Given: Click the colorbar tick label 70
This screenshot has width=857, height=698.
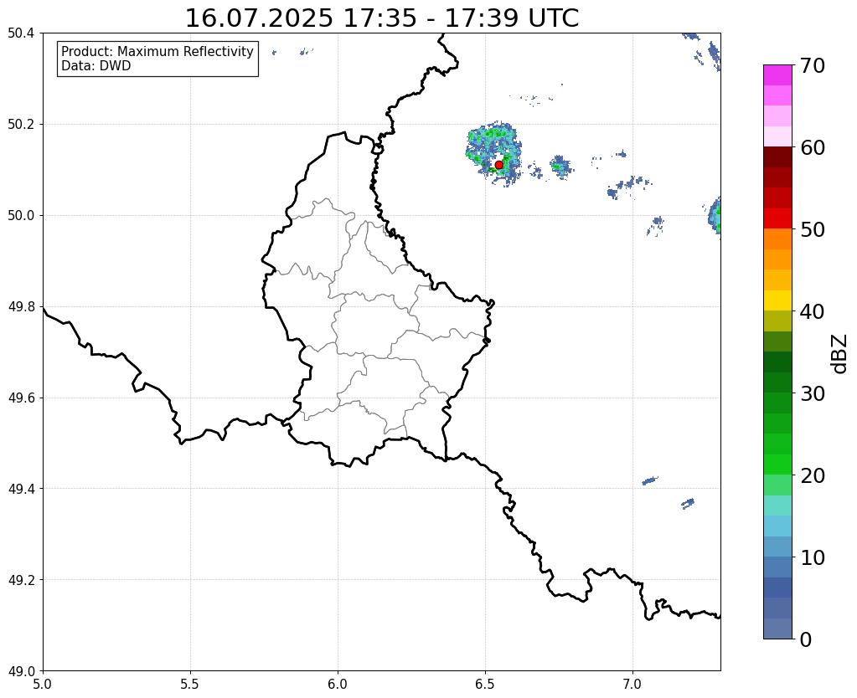Looking at the screenshot, I should (x=813, y=65).
